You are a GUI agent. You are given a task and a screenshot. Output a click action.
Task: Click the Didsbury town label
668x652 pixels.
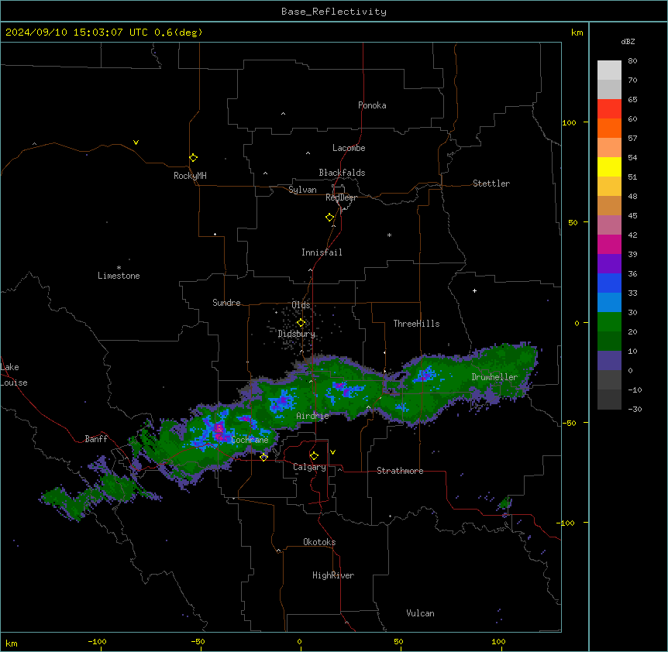pyautogui.click(x=297, y=334)
